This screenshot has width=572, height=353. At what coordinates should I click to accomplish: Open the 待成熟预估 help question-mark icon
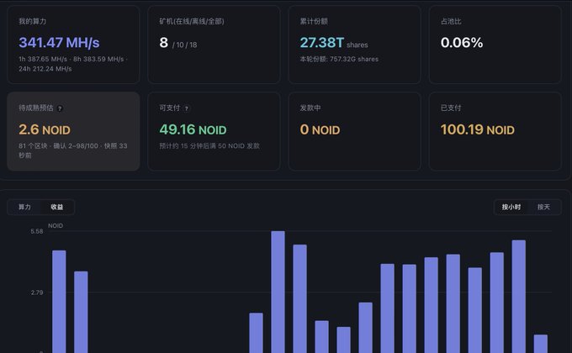[x=60, y=108]
